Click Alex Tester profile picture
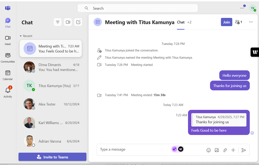This screenshot has width=259, height=165. pos(29,104)
